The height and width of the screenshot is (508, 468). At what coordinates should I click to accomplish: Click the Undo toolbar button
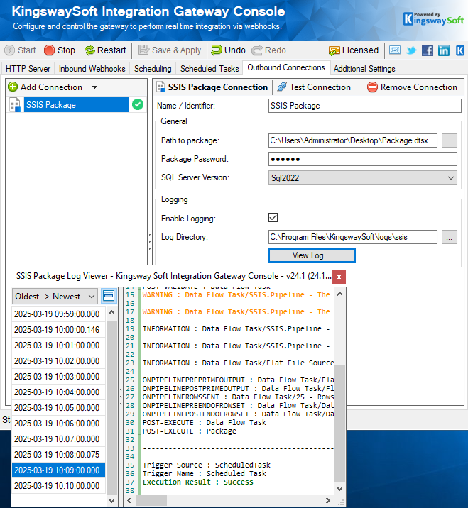pos(227,50)
